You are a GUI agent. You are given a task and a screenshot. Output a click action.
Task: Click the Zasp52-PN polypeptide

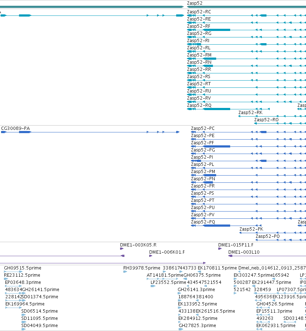pyautogui.click(x=203, y=178)
